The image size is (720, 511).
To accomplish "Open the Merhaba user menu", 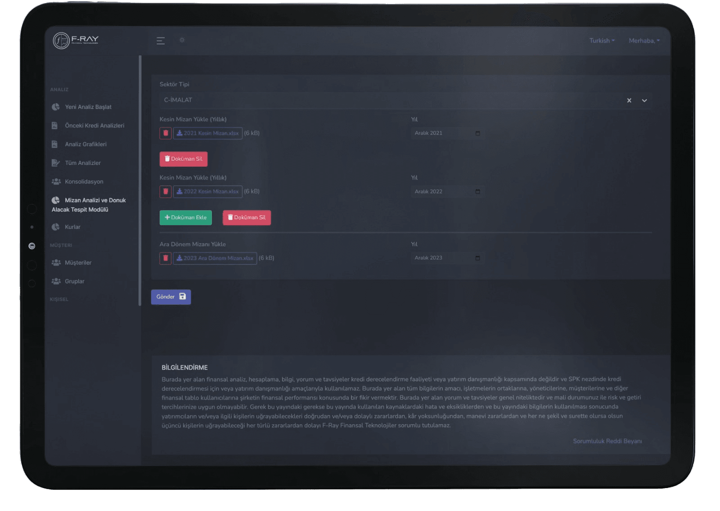I will tap(644, 41).
